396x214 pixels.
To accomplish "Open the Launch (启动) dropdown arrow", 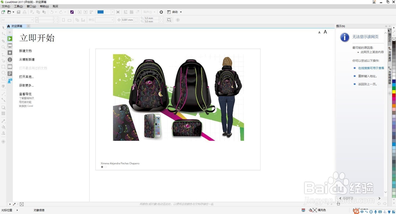I will (181, 12).
